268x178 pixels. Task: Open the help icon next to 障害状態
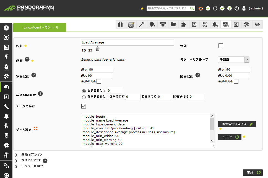click(x=197, y=75)
